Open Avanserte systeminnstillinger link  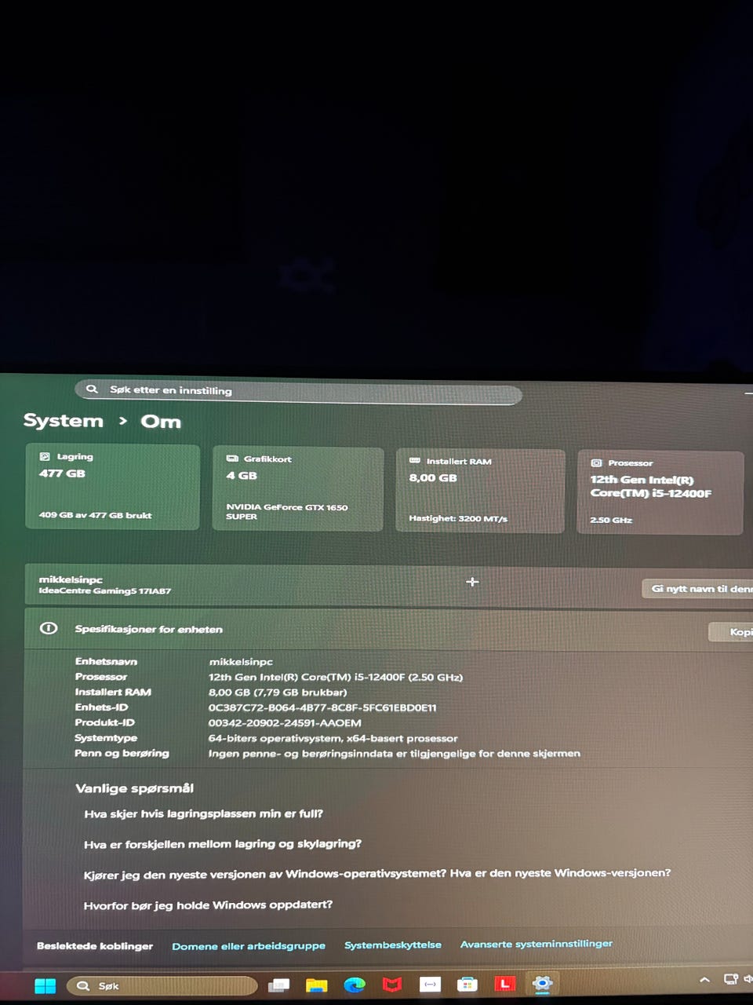(537, 944)
